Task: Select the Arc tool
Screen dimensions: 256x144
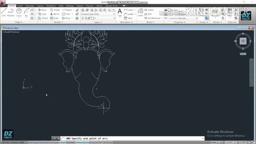Action: (x=26, y=12)
